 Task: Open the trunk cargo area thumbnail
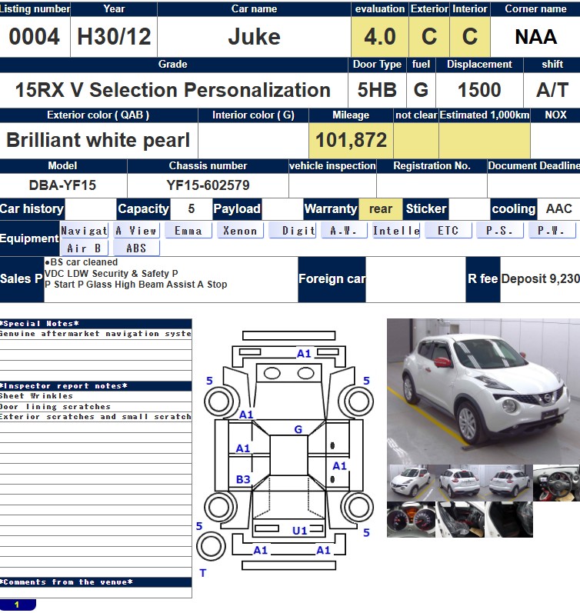pos(508,520)
